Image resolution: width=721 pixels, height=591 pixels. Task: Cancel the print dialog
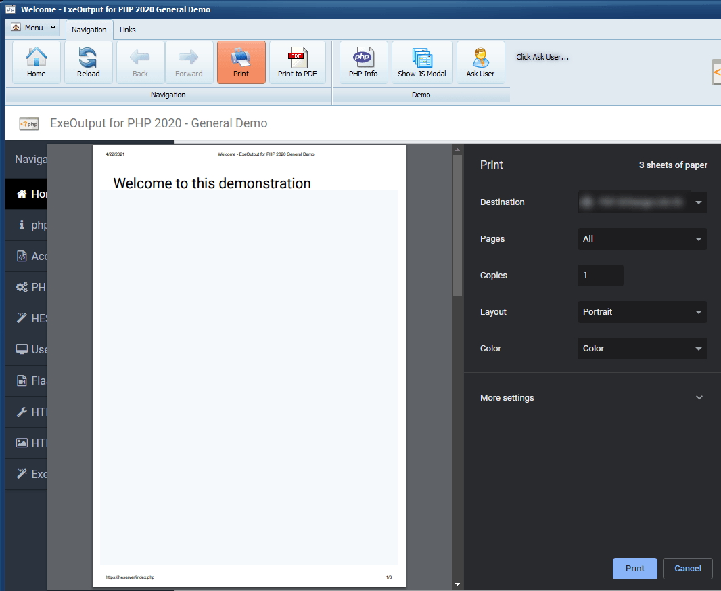point(687,569)
